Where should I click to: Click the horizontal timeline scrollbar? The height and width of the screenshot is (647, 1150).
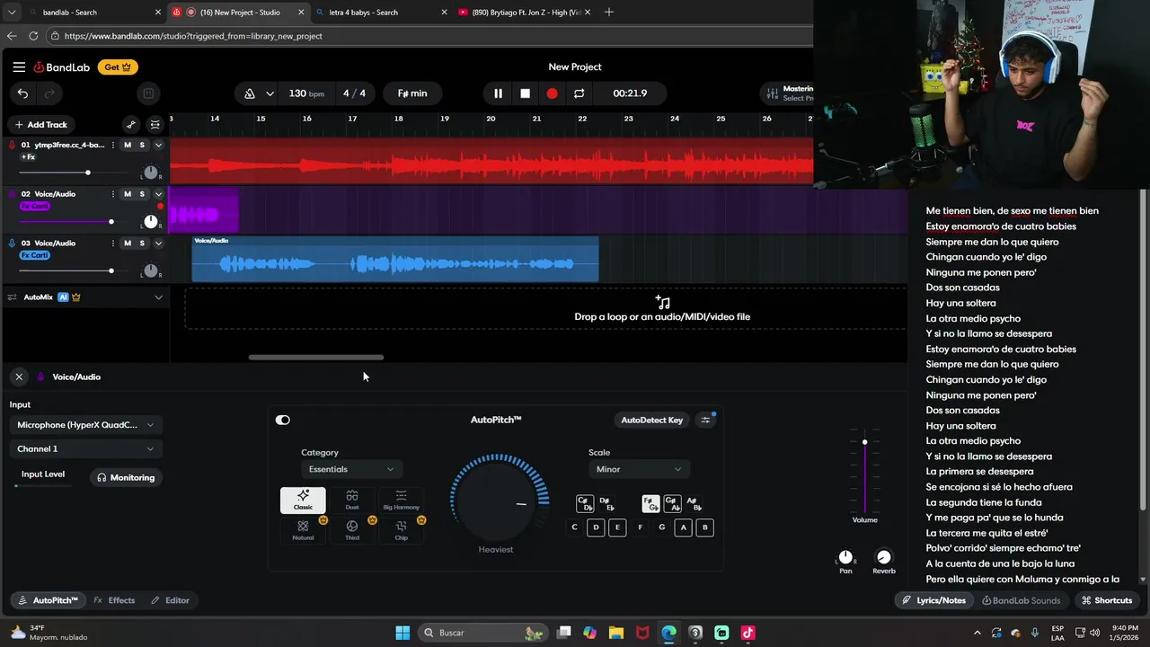(316, 357)
